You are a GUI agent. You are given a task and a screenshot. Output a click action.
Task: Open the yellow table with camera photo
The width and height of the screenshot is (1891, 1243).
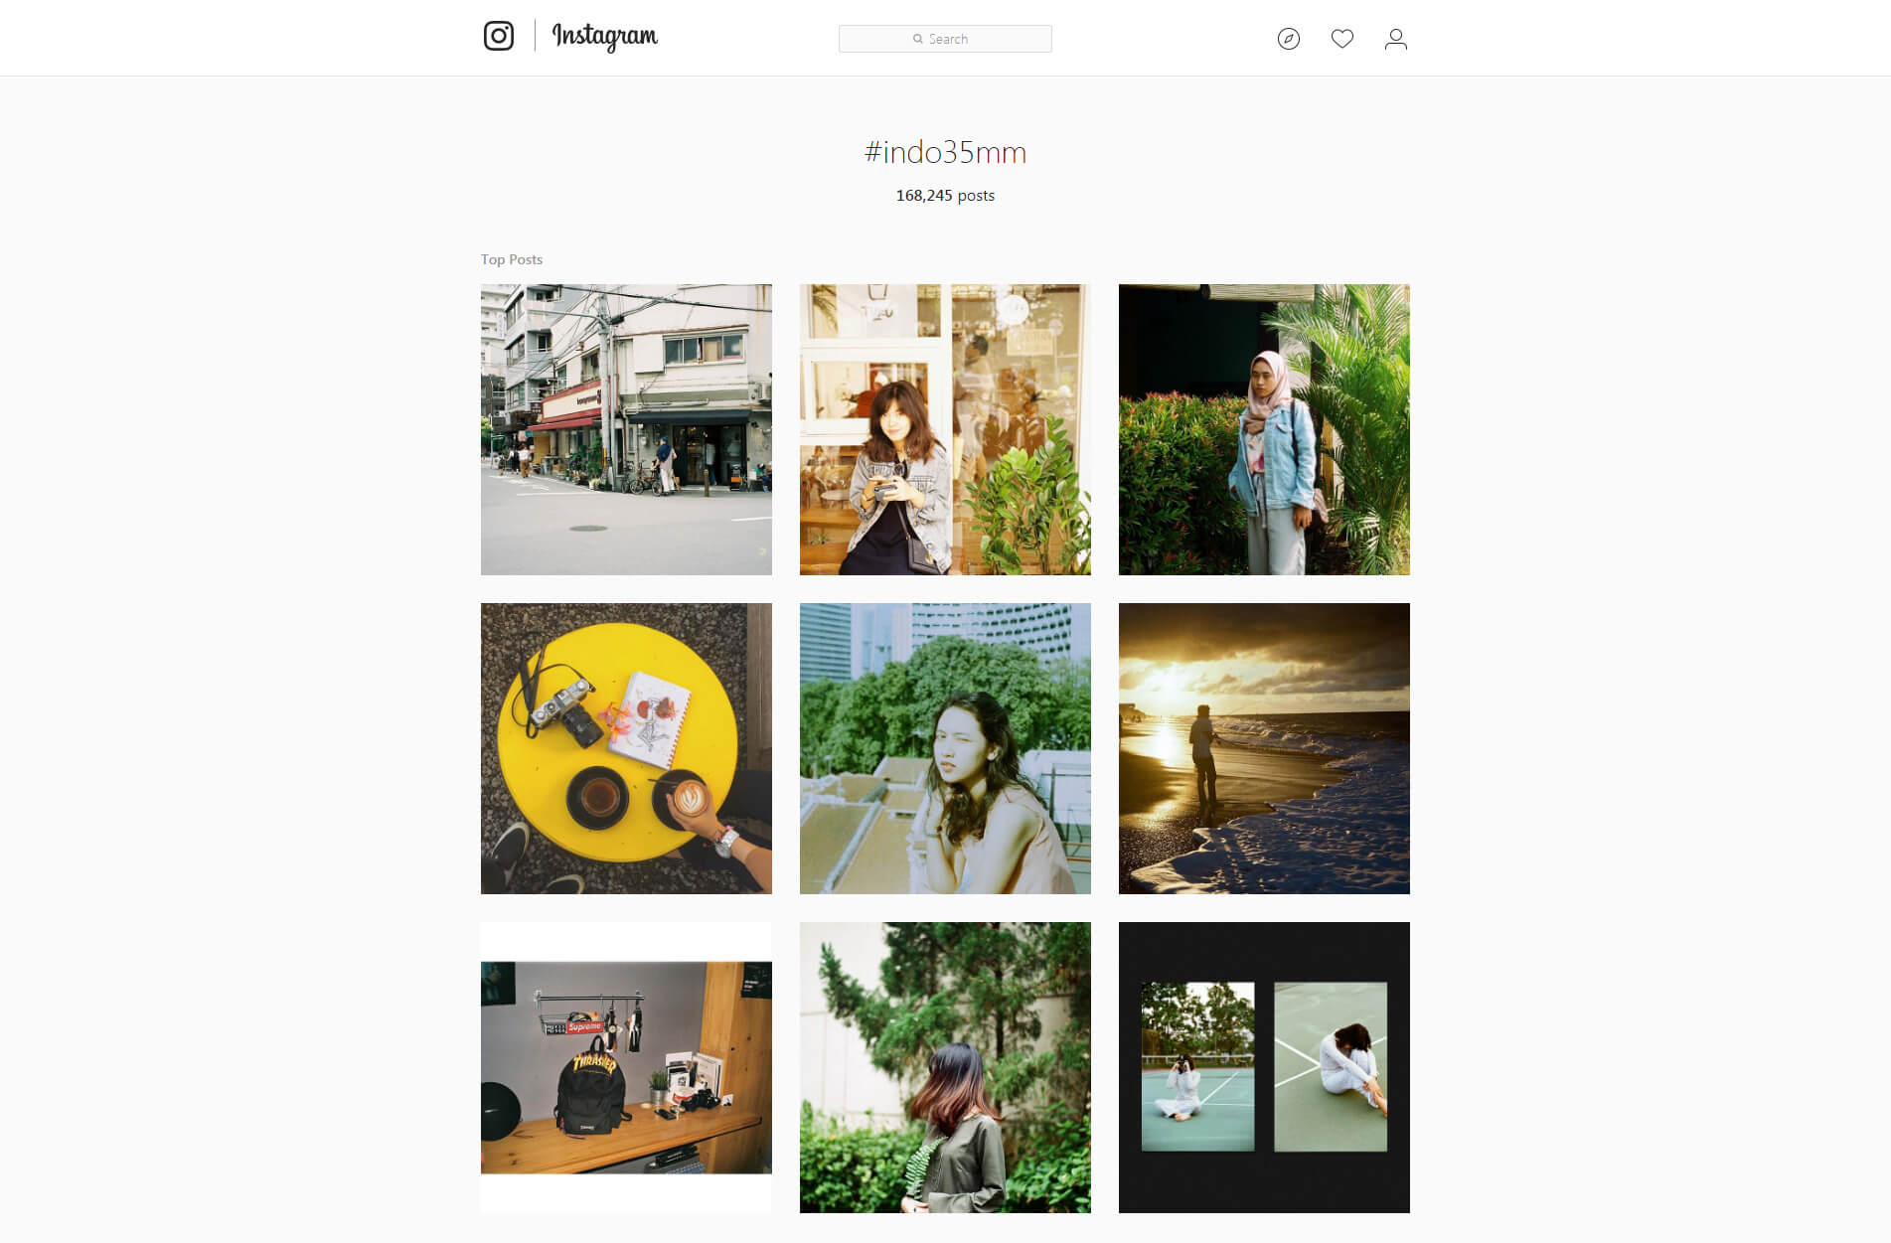pos(626,748)
